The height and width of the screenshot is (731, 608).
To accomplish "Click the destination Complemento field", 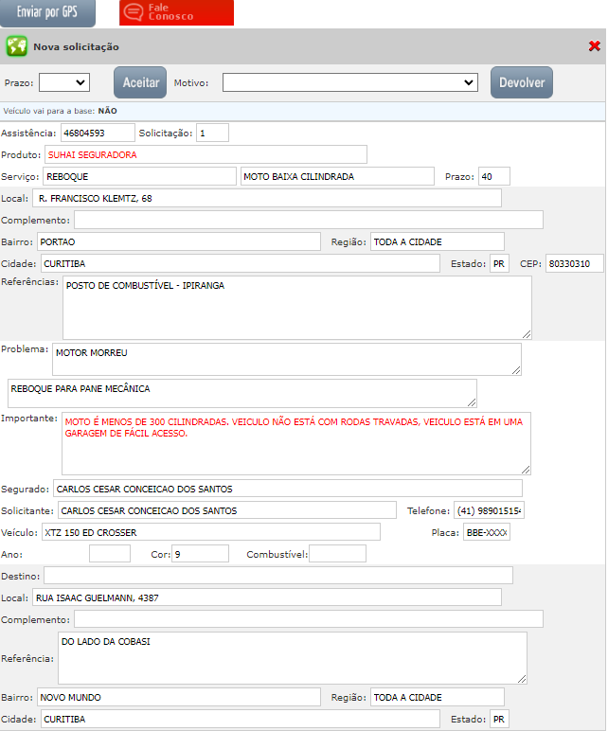I will (309, 619).
